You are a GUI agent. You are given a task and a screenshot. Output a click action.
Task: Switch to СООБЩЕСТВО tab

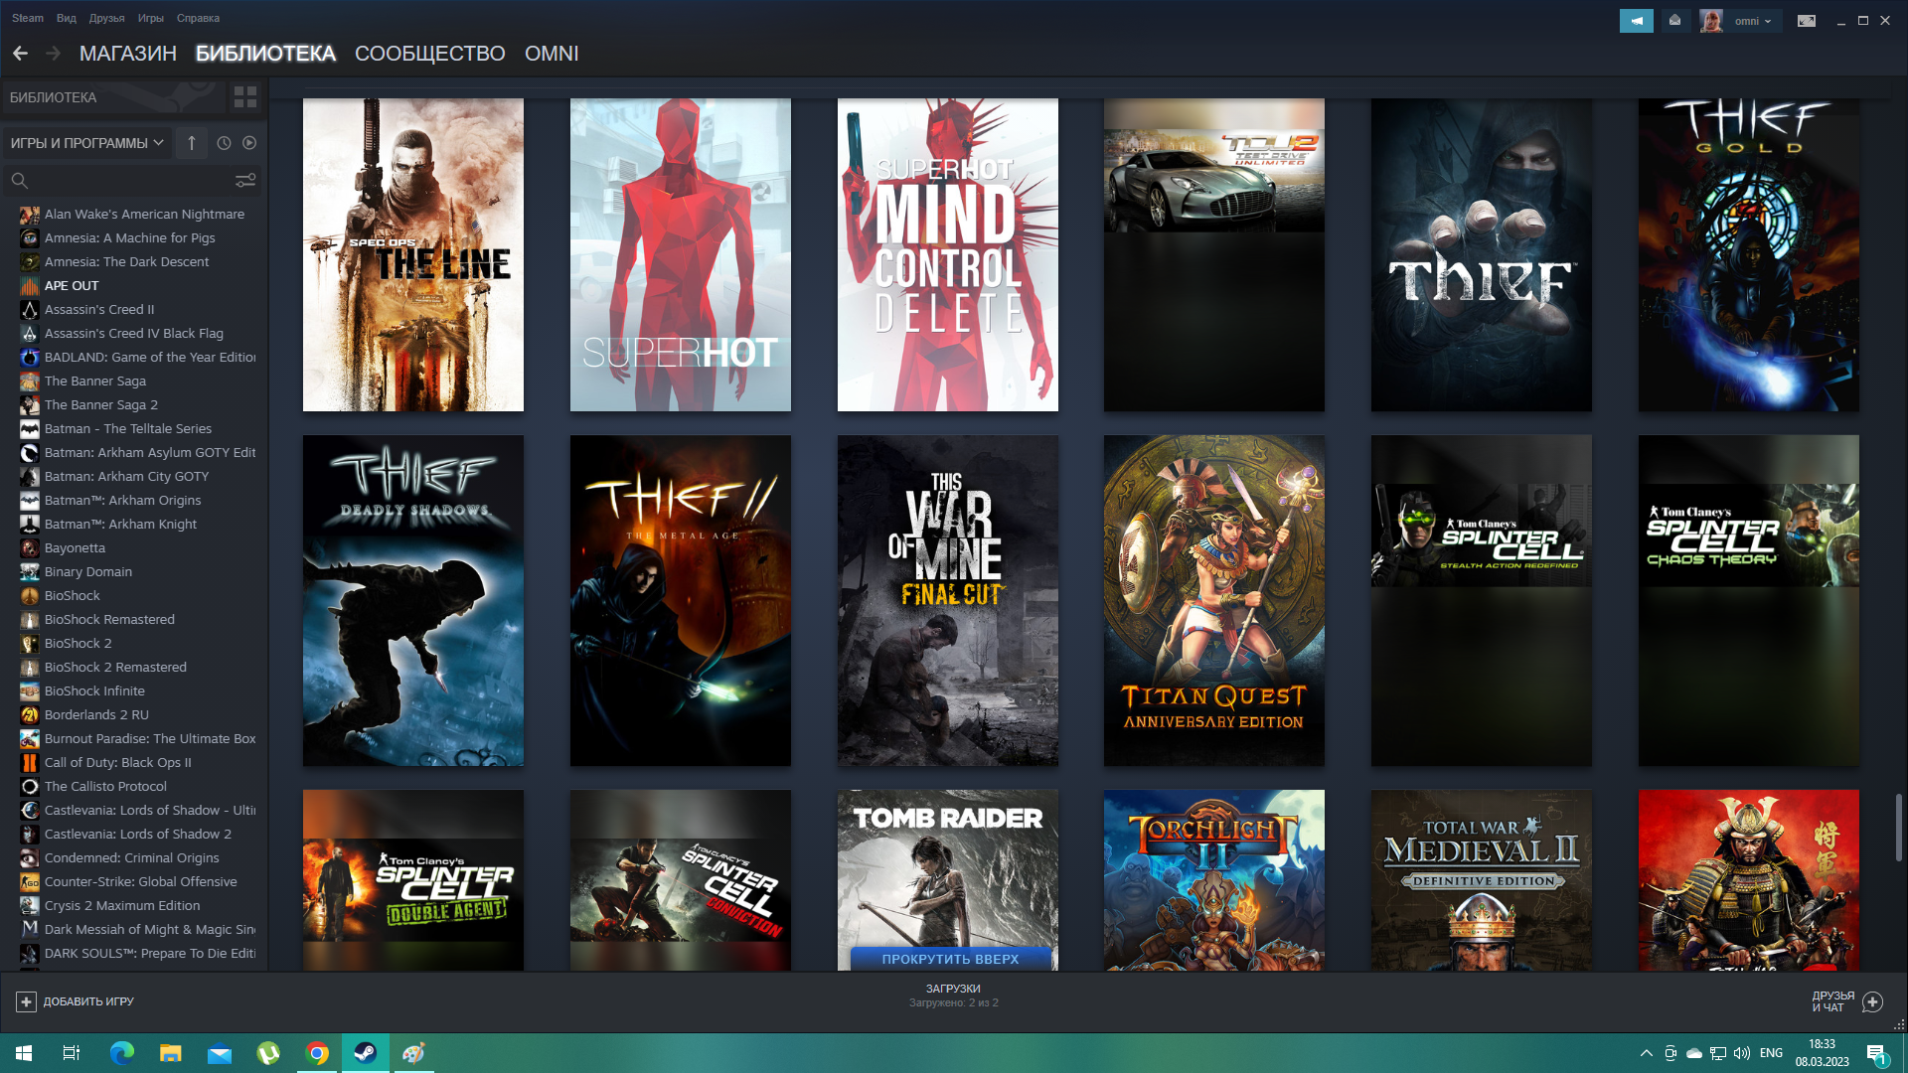click(x=429, y=54)
